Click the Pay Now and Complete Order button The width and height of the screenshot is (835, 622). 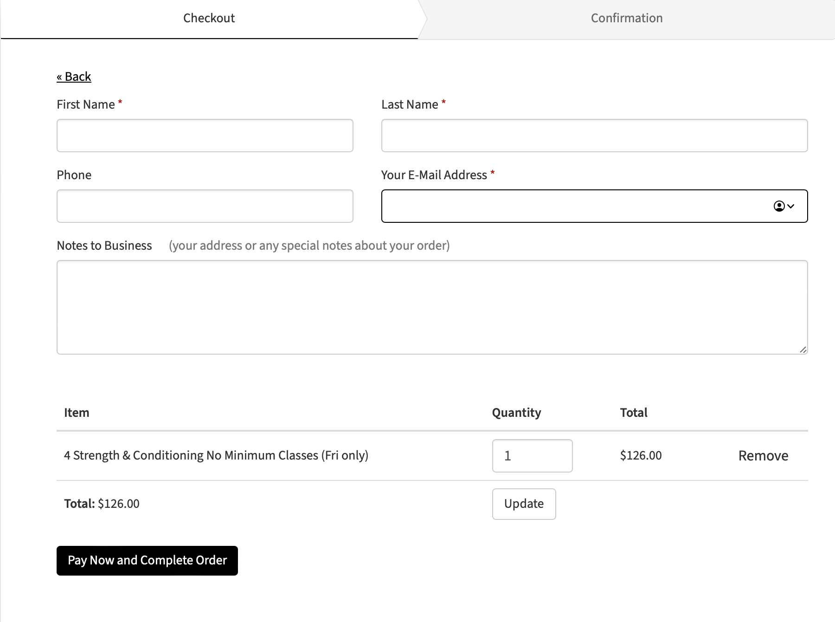(x=147, y=560)
